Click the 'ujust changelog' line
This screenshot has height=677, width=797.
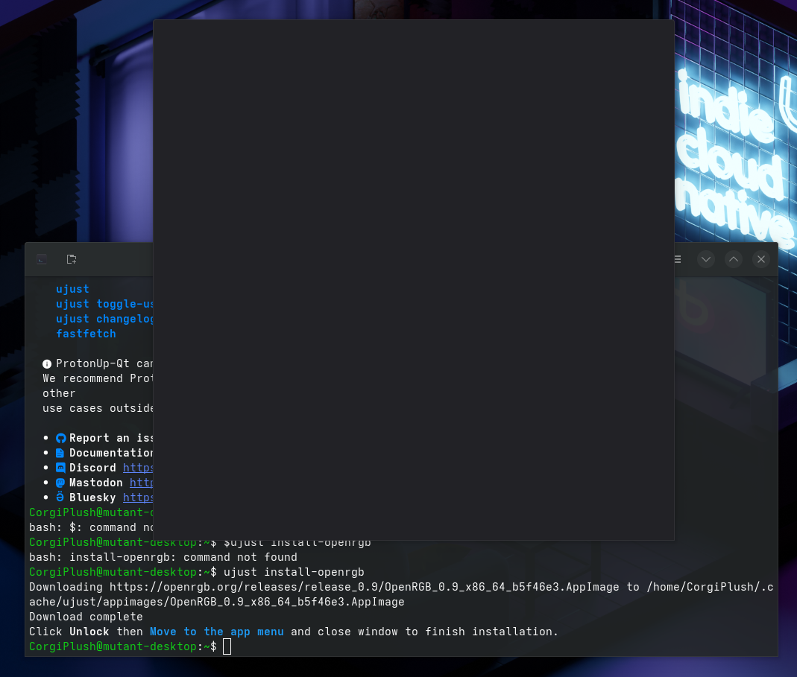(x=104, y=319)
